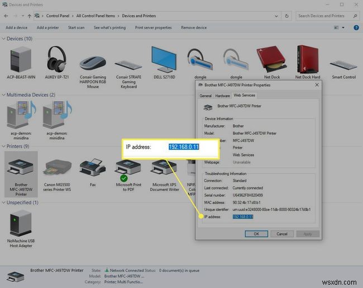The image size is (363, 288).
Task: Select the DELL S2718D monitor icon
Action: [164, 59]
